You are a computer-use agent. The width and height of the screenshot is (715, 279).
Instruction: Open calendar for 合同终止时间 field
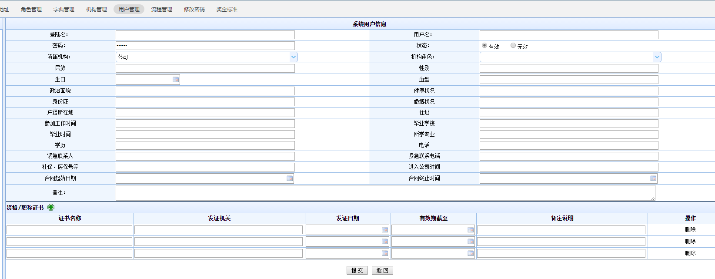653,178
